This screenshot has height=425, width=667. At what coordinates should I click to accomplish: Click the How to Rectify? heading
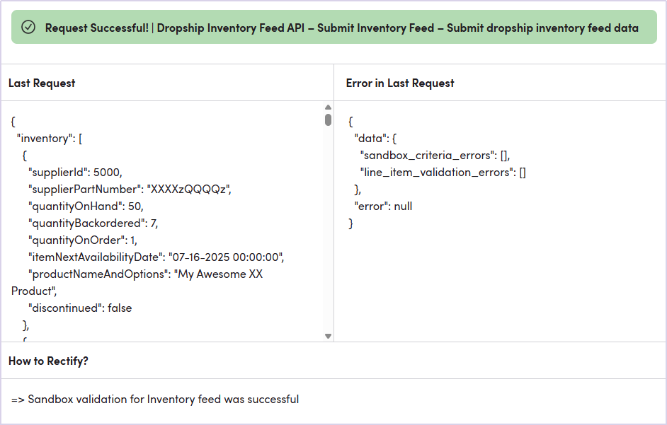click(48, 361)
